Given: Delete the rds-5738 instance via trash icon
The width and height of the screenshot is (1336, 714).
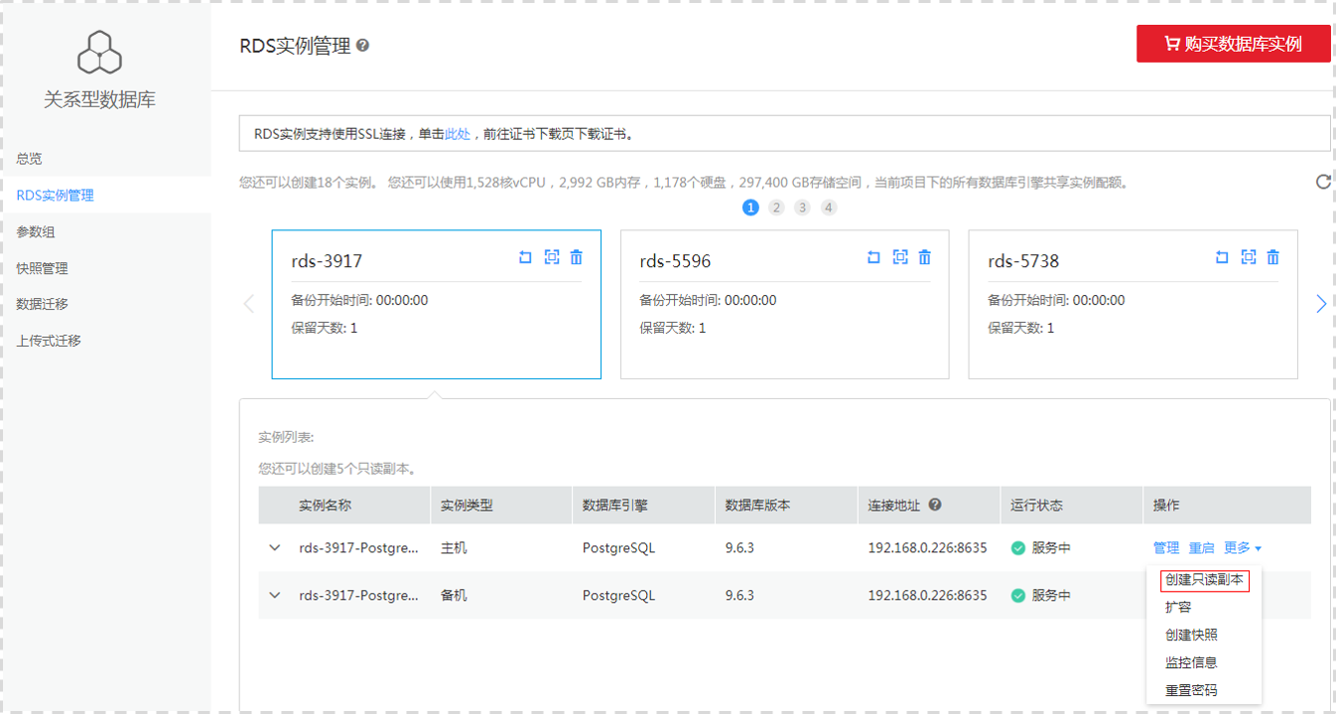Looking at the screenshot, I should tap(1272, 257).
